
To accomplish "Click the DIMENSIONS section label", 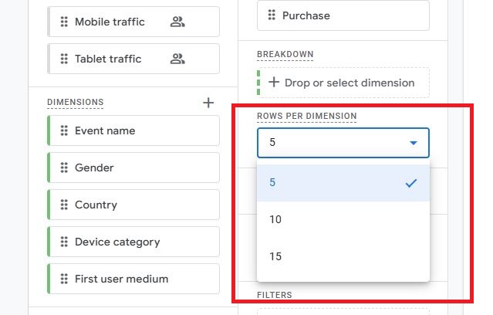I will 75,102.
